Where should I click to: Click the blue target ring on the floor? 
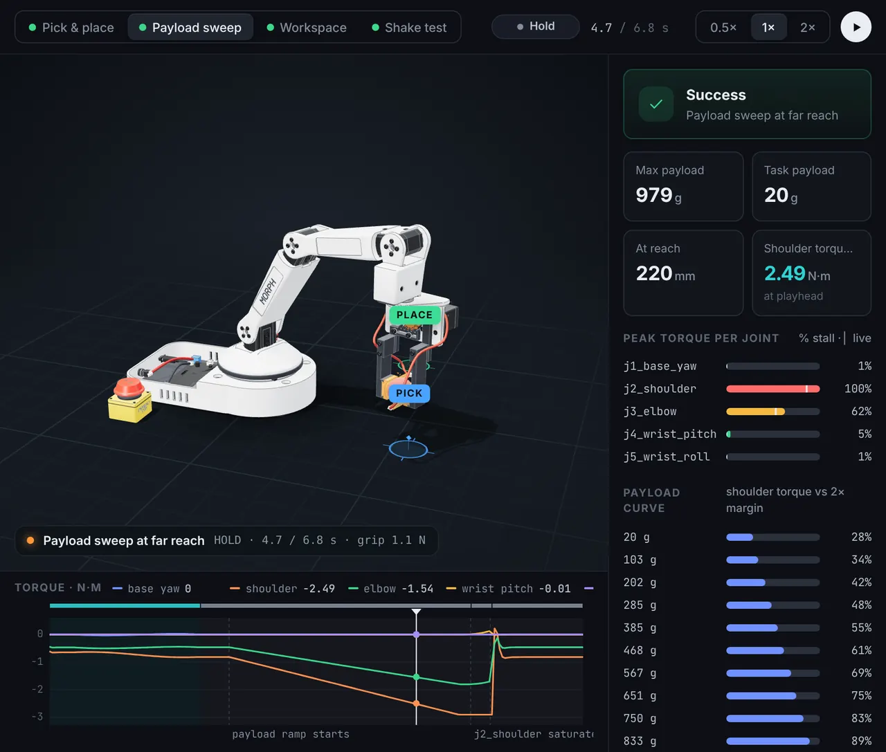pyautogui.click(x=408, y=449)
